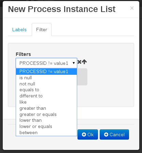
Task: Select "lower or equals" operator
Action: tap(46, 127)
